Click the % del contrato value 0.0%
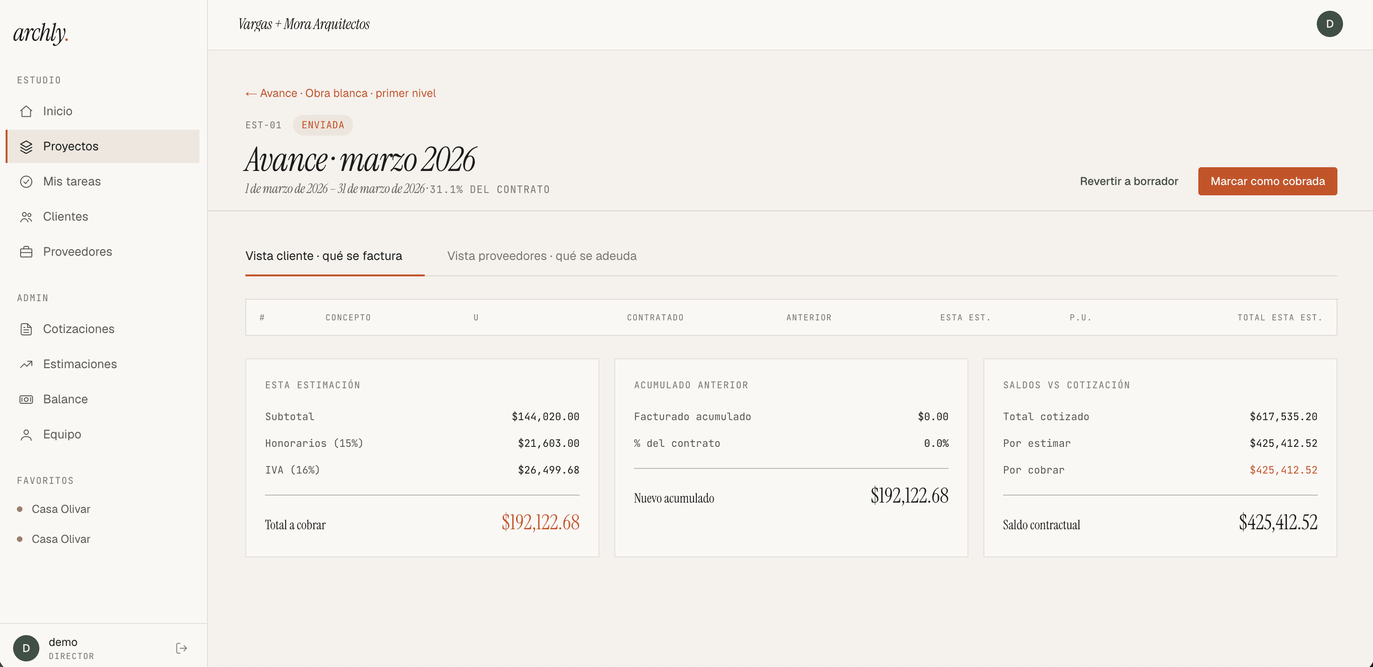Screen dimensions: 1373x667 click(x=936, y=443)
